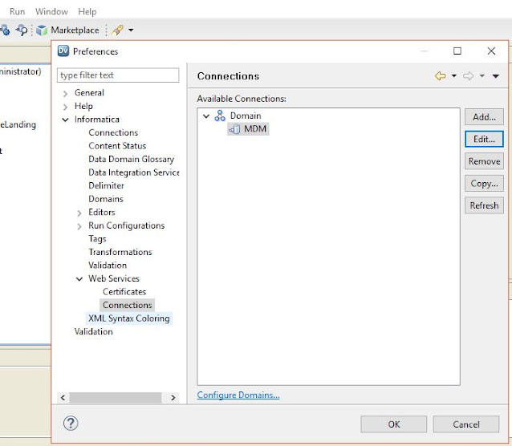
Task: Select XML Syntax Coloring item
Action: 129,318
